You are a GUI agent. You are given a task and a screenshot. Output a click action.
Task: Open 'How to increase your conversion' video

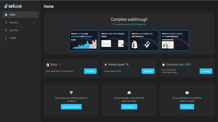(84, 40)
